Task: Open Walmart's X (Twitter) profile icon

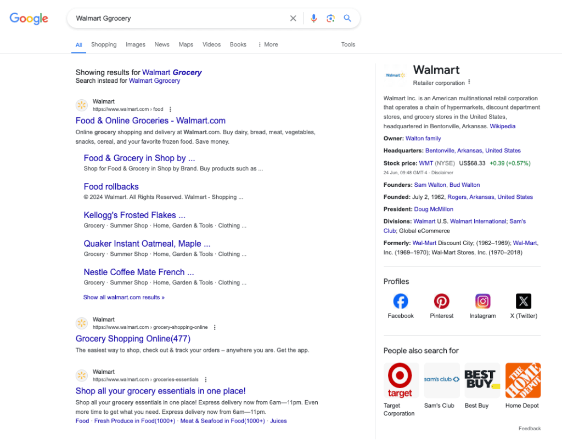Action: [x=523, y=301]
